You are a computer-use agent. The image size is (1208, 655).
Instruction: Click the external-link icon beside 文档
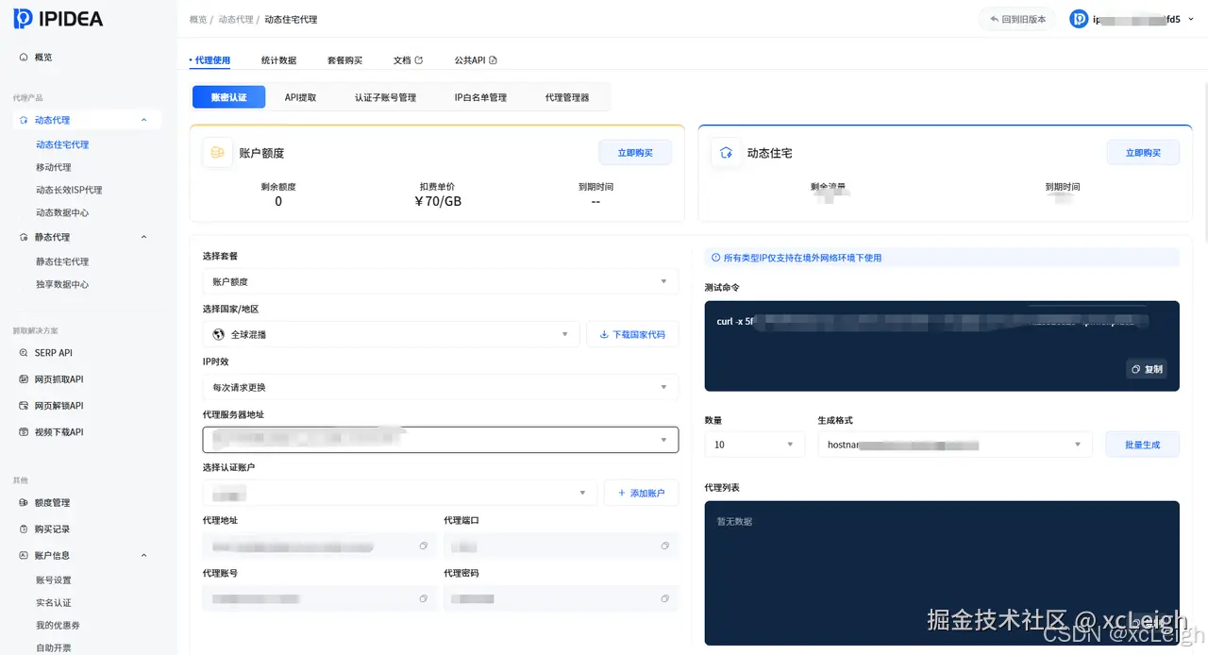pyautogui.click(x=419, y=59)
